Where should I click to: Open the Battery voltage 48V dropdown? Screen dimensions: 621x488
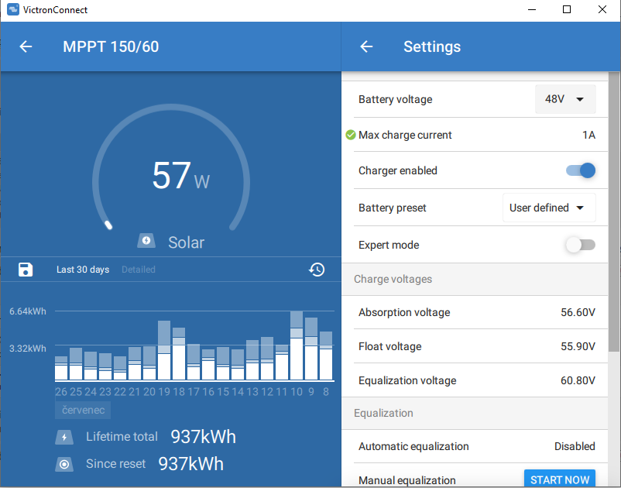pos(565,99)
